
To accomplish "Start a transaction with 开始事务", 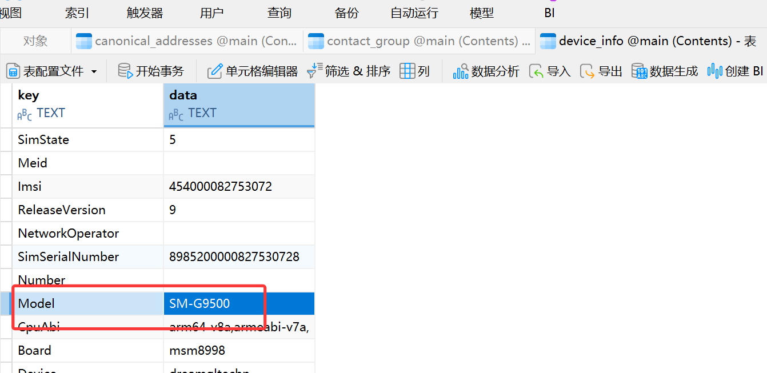I will pos(151,71).
